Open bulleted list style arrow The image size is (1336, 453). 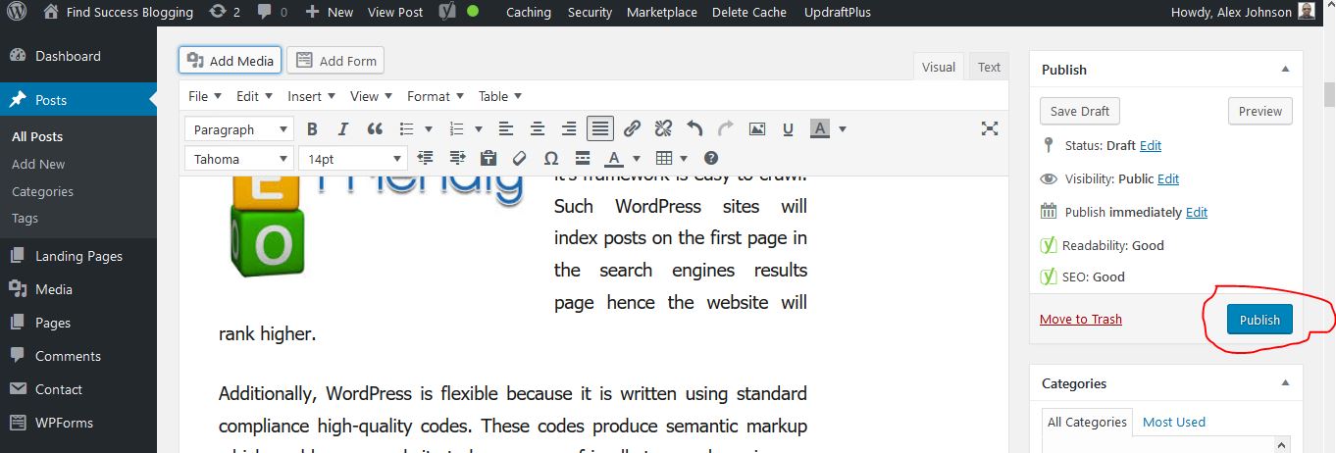click(429, 128)
